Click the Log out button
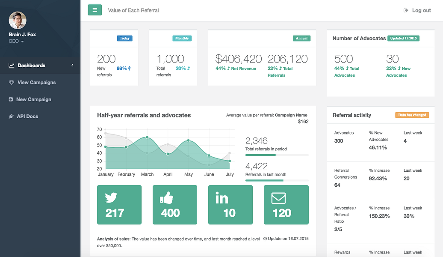This screenshot has height=257, width=443. click(417, 10)
